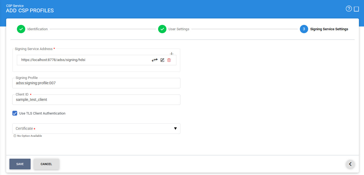
Task: Open the help question mark icon
Action: pyautogui.click(x=348, y=9)
